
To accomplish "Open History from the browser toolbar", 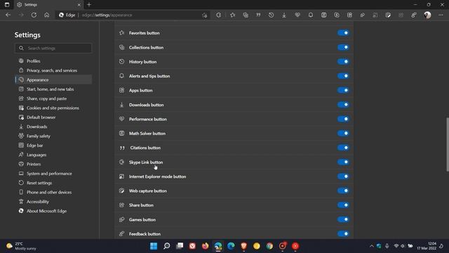I will tap(272, 15).
